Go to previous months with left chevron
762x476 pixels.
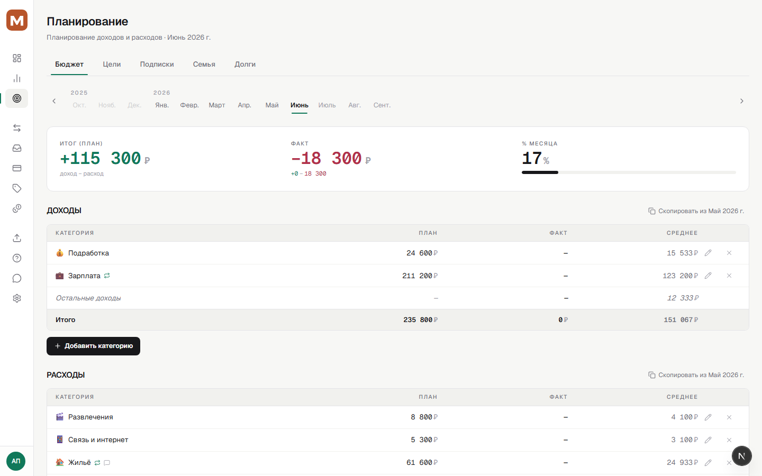coord(54,101)
